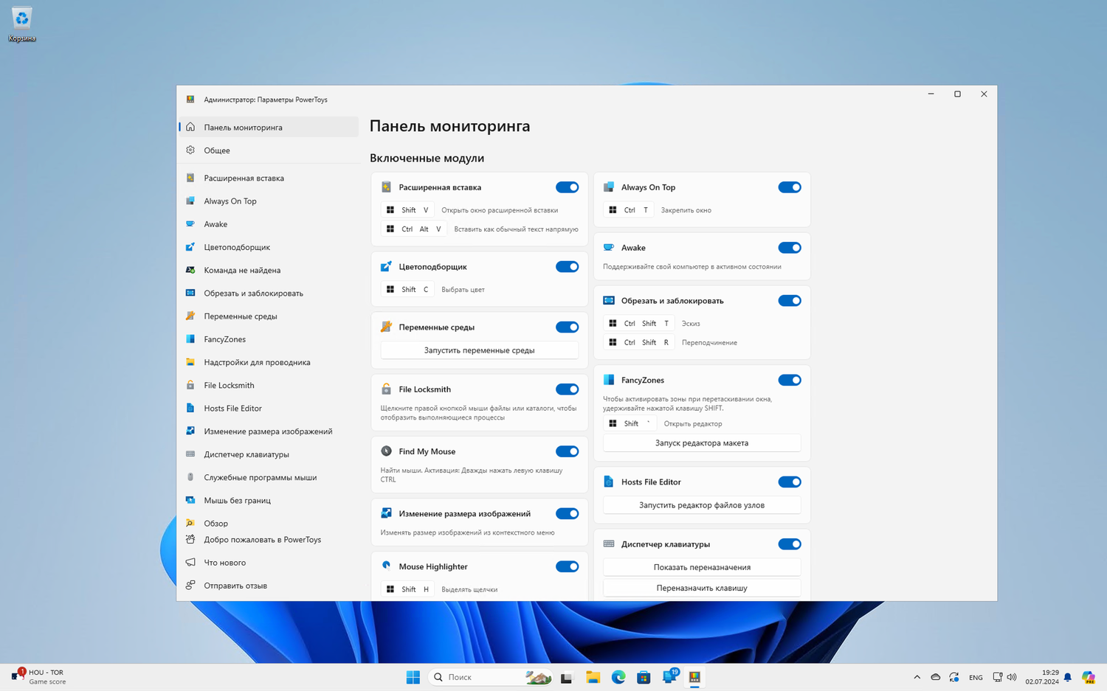
Task: Click the File Locksmith padlock icon in the sidebar
Action: tap(190, 385)
